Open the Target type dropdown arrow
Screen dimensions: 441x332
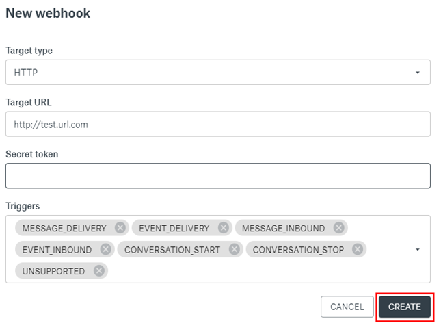point(417,73)
